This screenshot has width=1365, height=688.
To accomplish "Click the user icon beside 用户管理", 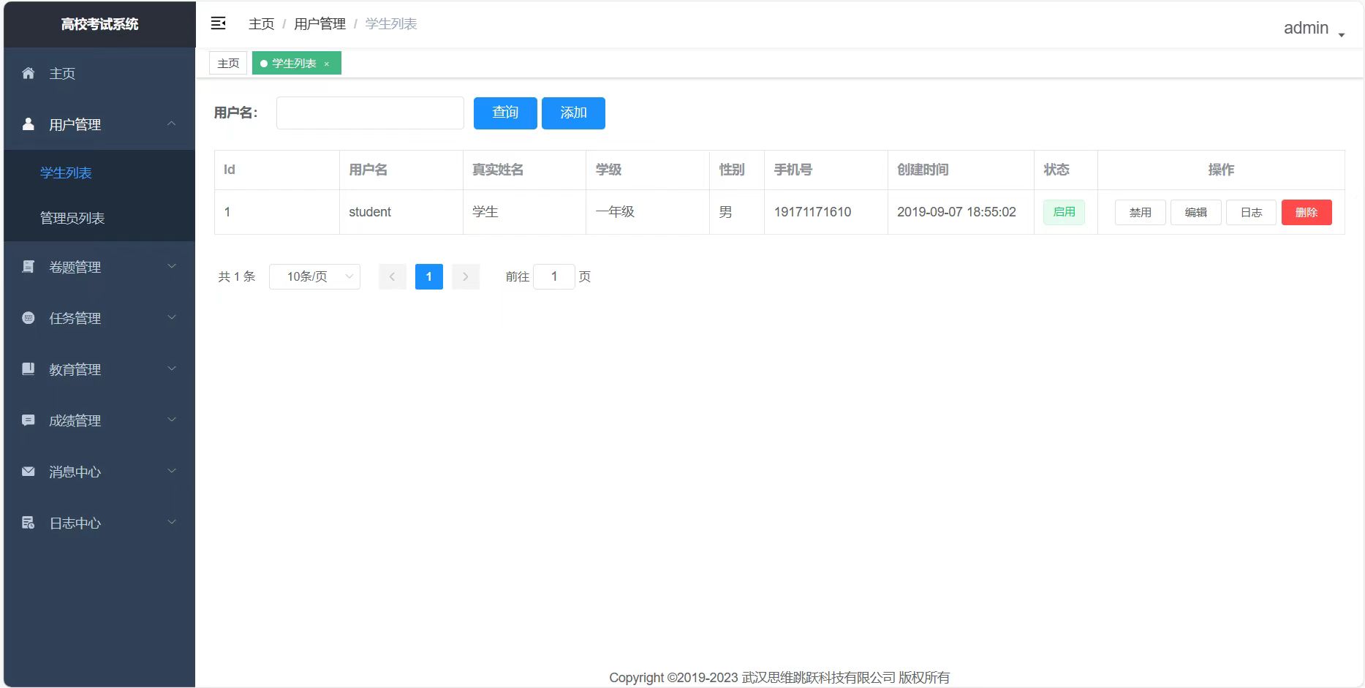I will pos(29,124).
